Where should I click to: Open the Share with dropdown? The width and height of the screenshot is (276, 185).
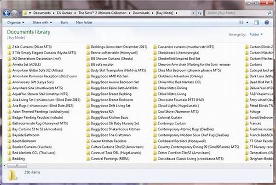coord(42,23)
